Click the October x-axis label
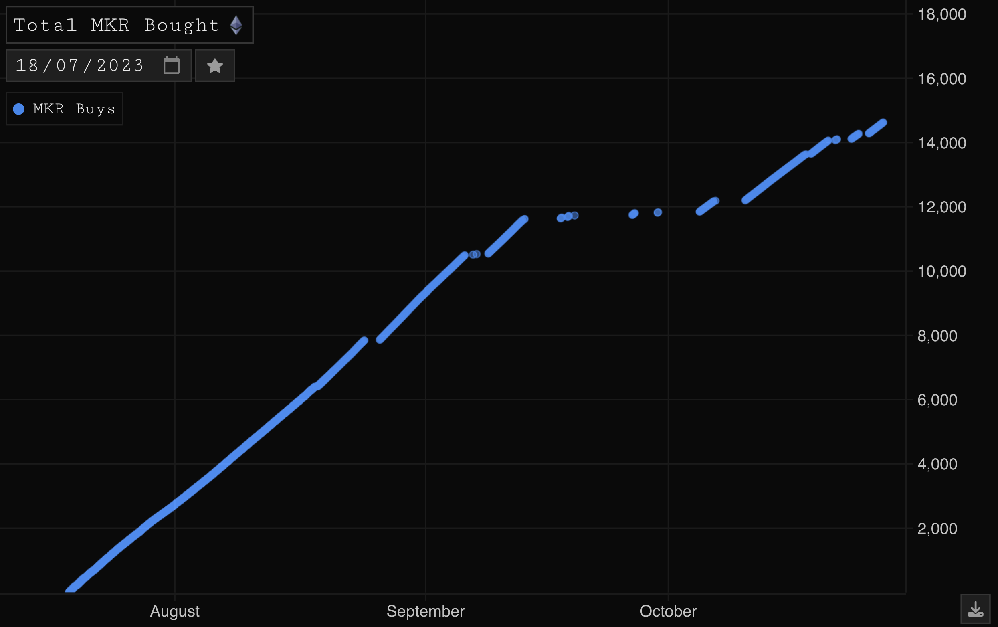This screenshot has width=998, height=627. point(668,611)
